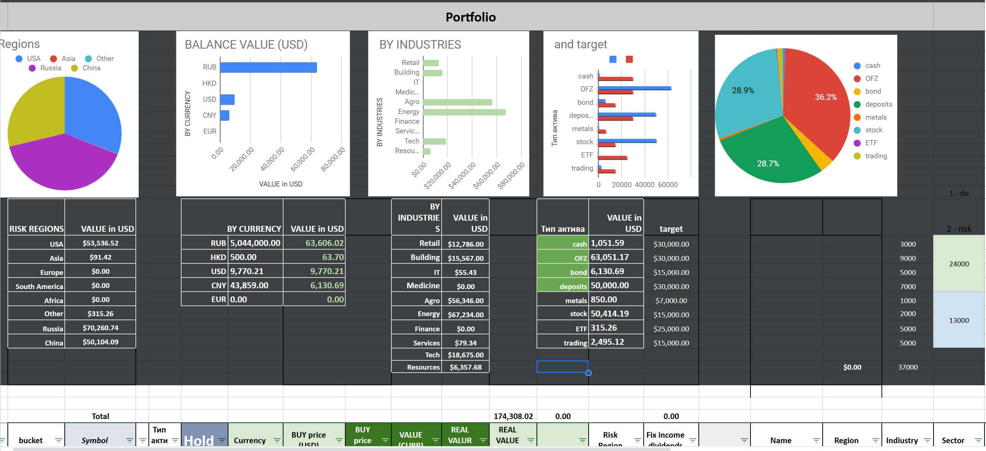Click the purple Russia legend dot
The width and height of the screenshot is (986, 451).
(x=32, y=68)
